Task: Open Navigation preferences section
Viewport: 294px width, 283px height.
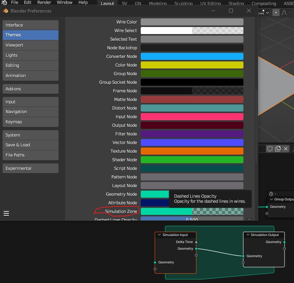Action: point(31,112)
